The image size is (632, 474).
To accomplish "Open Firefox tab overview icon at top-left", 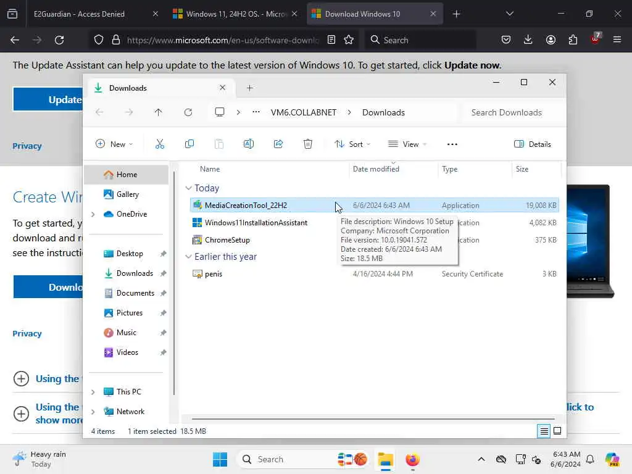I will pyautogui.click(x=12, y=14).
